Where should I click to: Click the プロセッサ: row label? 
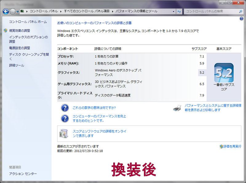65,57
